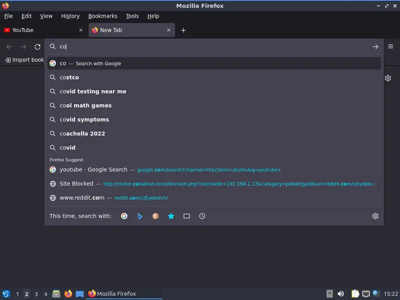400x300 pixels.
Task: Click inside the address bar text field
Action: click(x=214, y=47)
